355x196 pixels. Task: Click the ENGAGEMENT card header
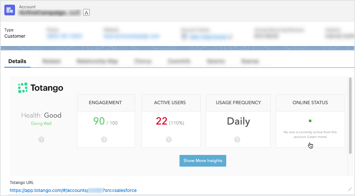pos(105,103)
